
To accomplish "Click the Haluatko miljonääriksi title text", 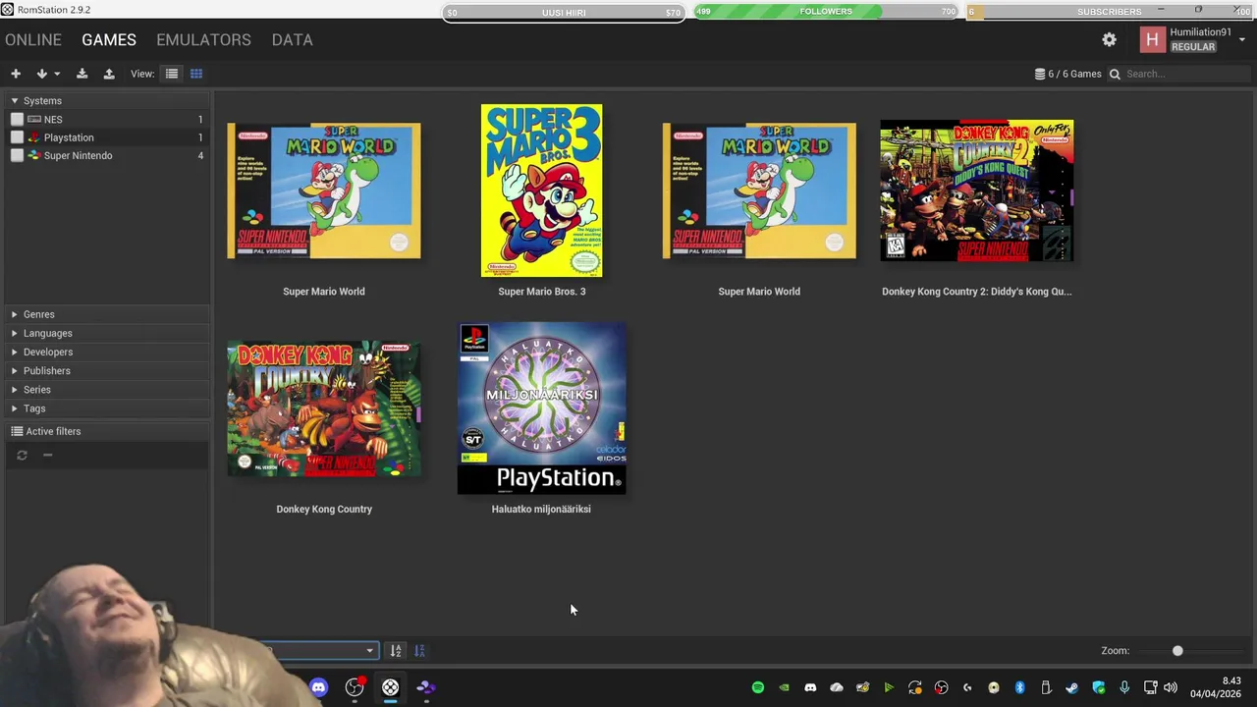I will click(541, 510).
